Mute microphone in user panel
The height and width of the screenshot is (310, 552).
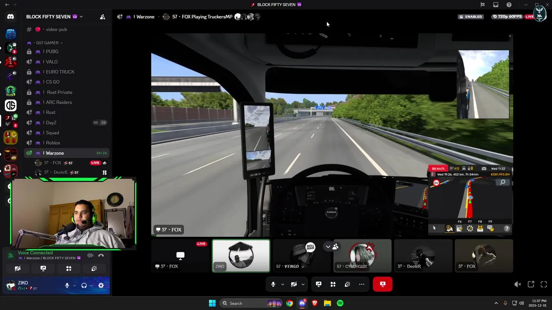pos(67,285)
